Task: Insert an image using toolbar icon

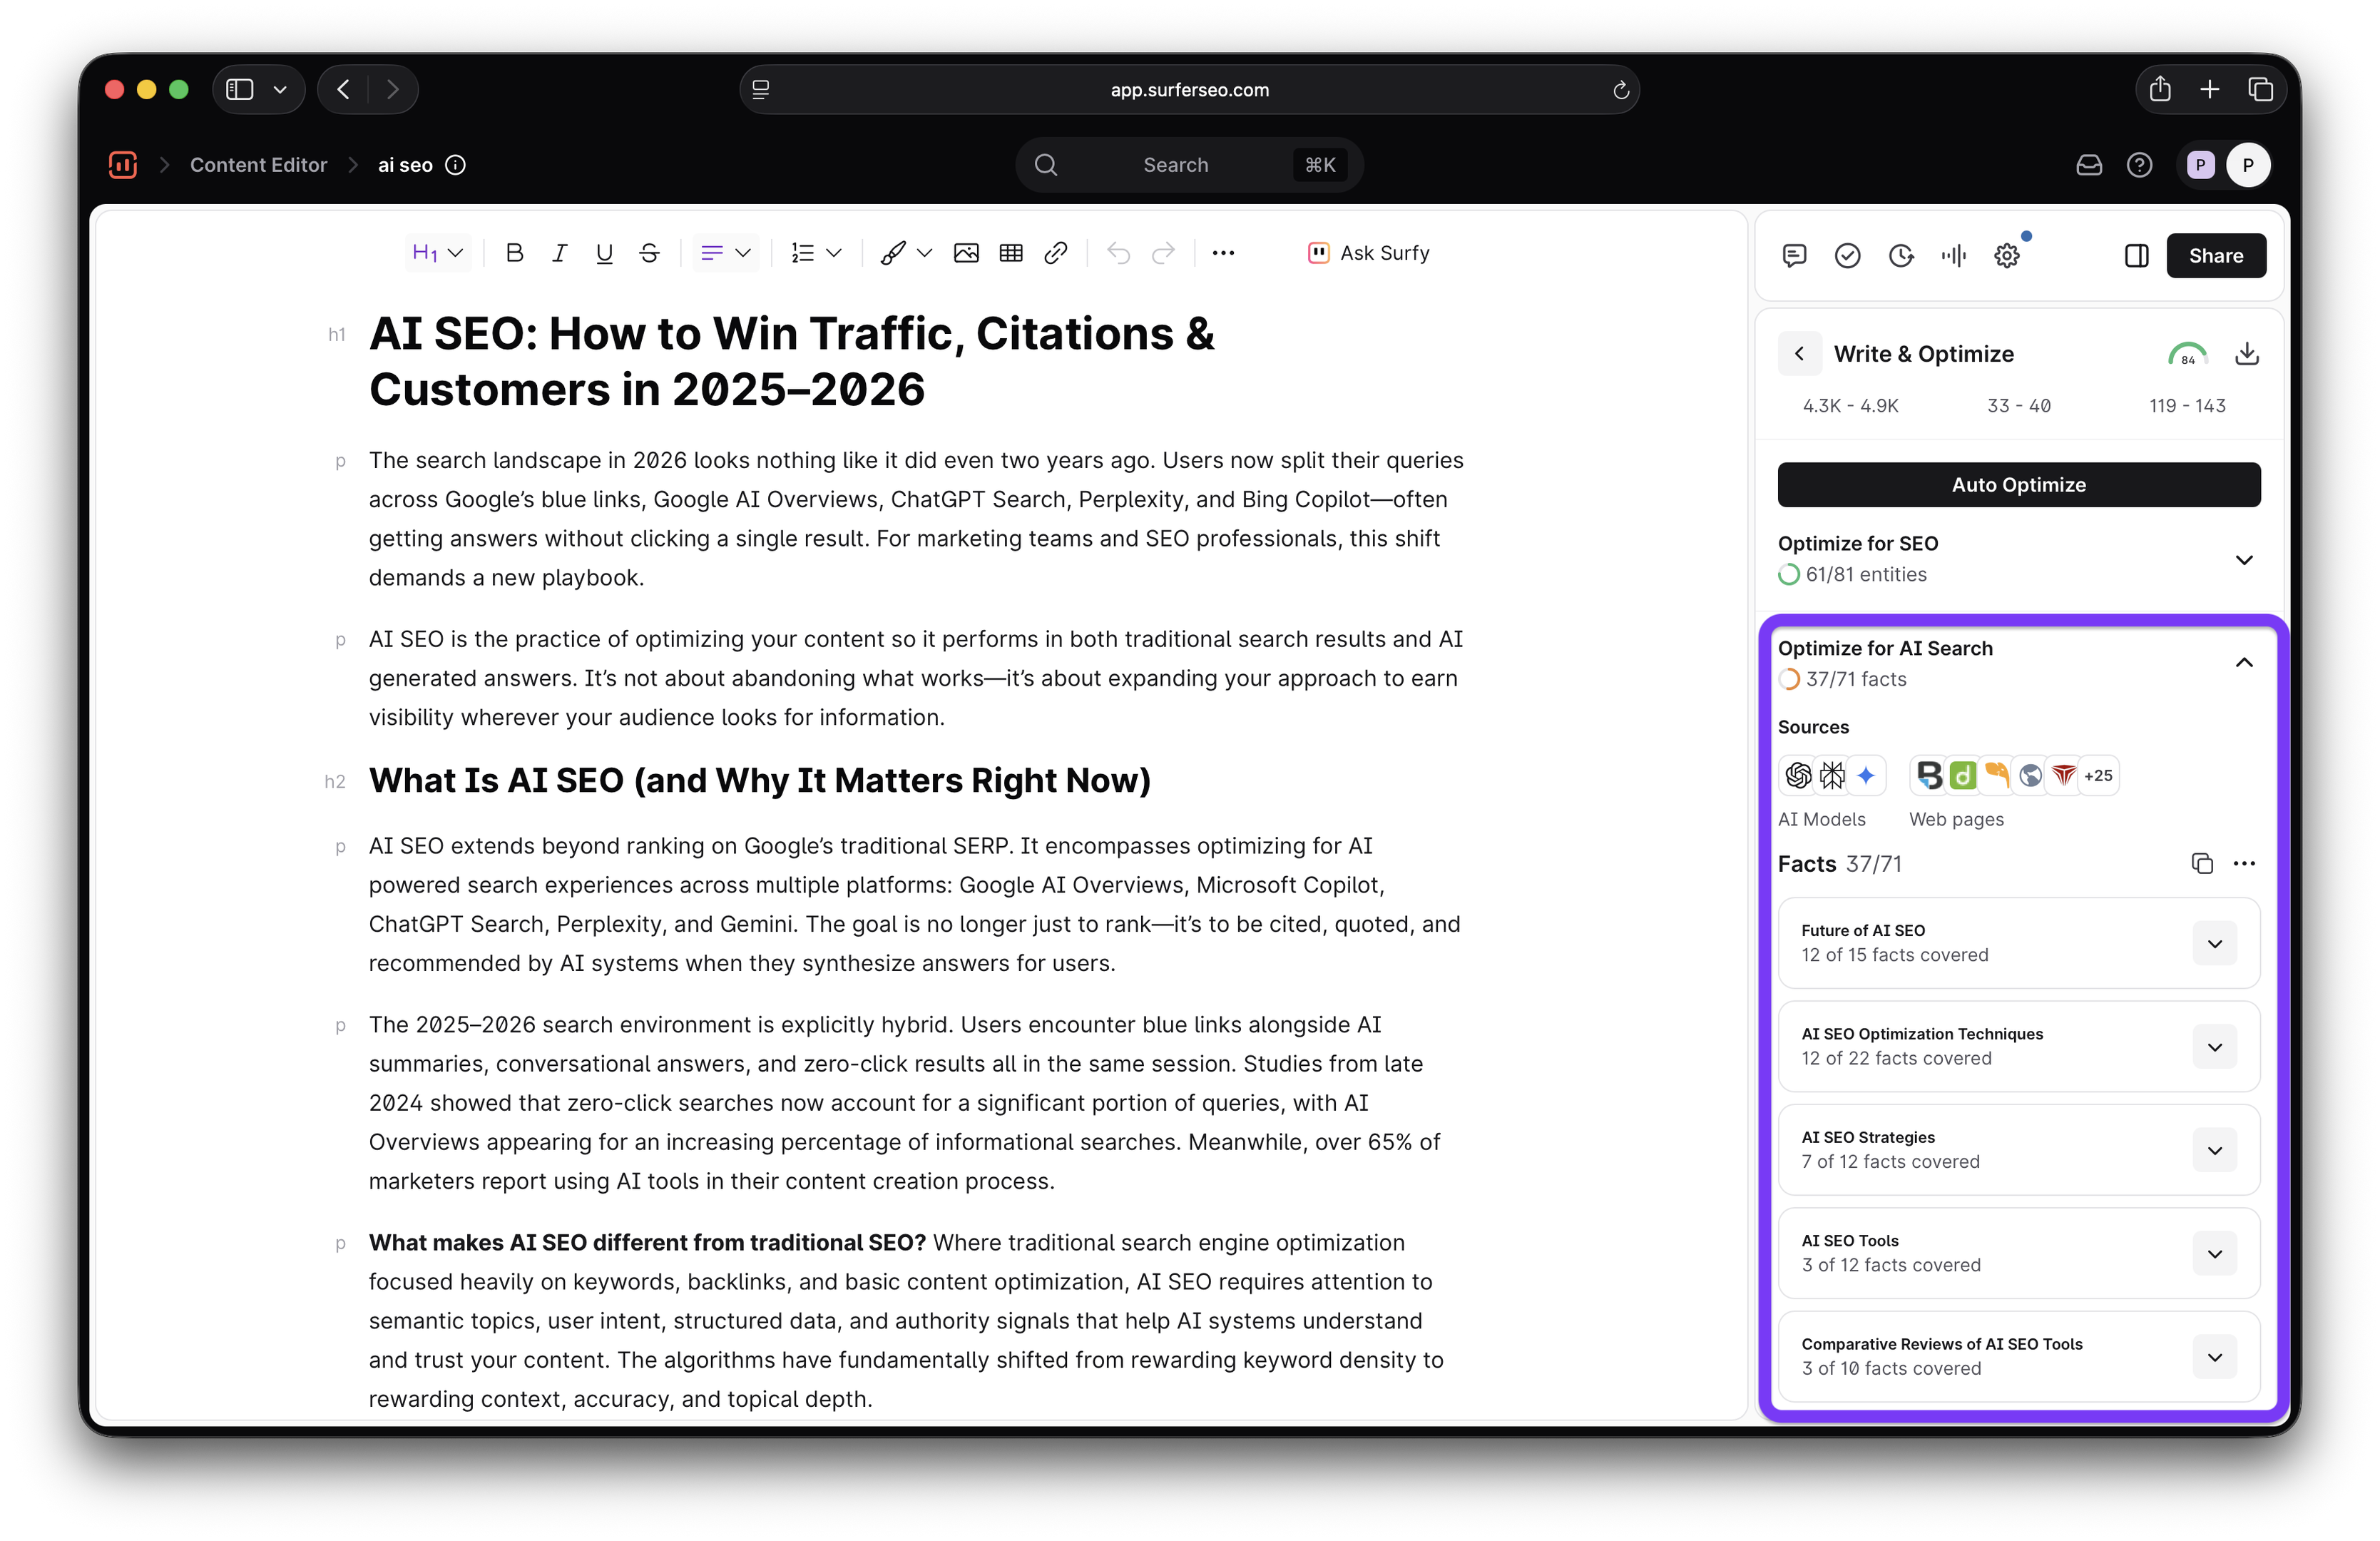Action: [x=966, y=253]
